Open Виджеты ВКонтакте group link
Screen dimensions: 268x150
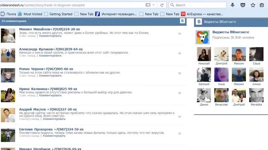point(231,32)
